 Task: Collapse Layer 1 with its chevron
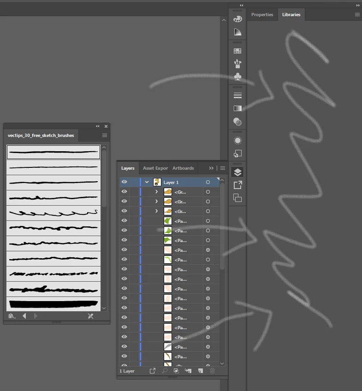(147, 182)
